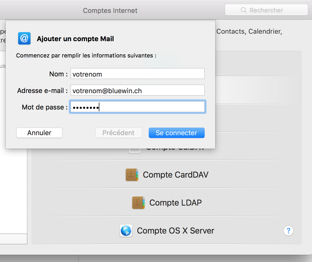312x262 pixels.
Task: Focus the Rechercher search field
Action: click(269, 10)
